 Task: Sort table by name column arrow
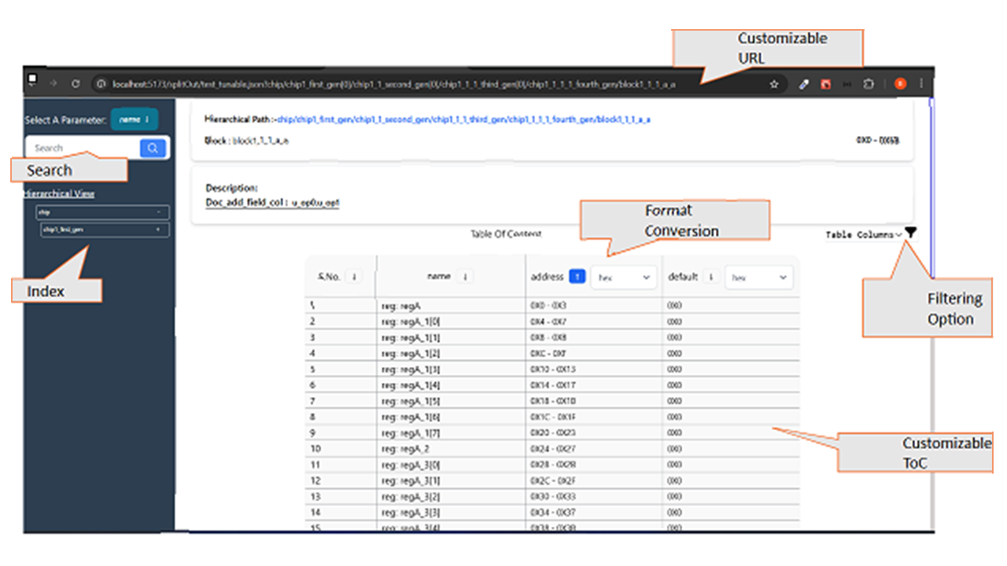(x=465, y=277)
